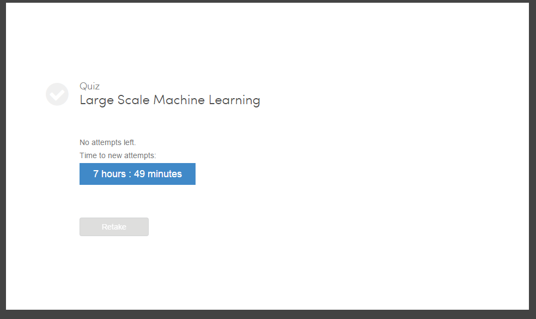Click the disabled Retake button
This screenshot has height=319, width=536.
[114, 227]
